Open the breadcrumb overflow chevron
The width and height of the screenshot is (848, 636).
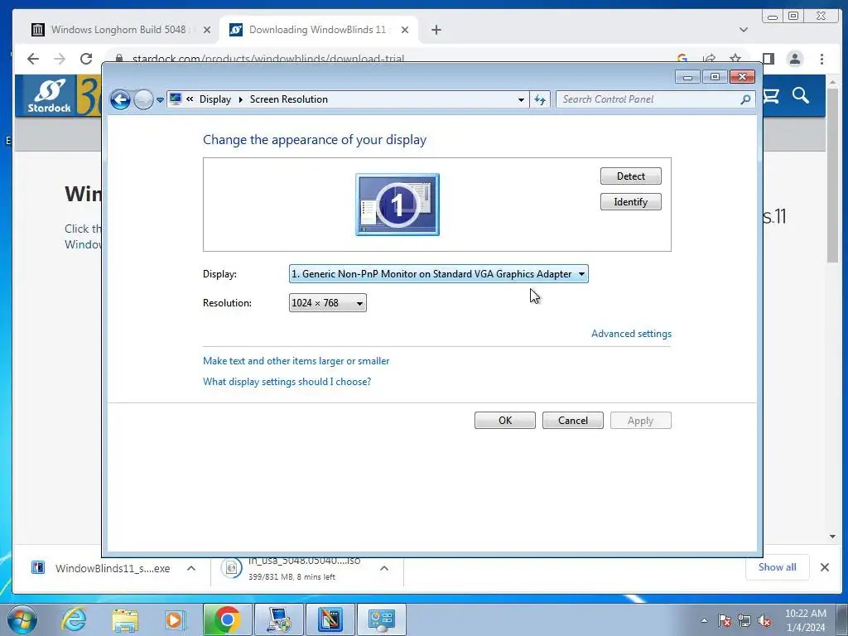(x=190, y=99)
